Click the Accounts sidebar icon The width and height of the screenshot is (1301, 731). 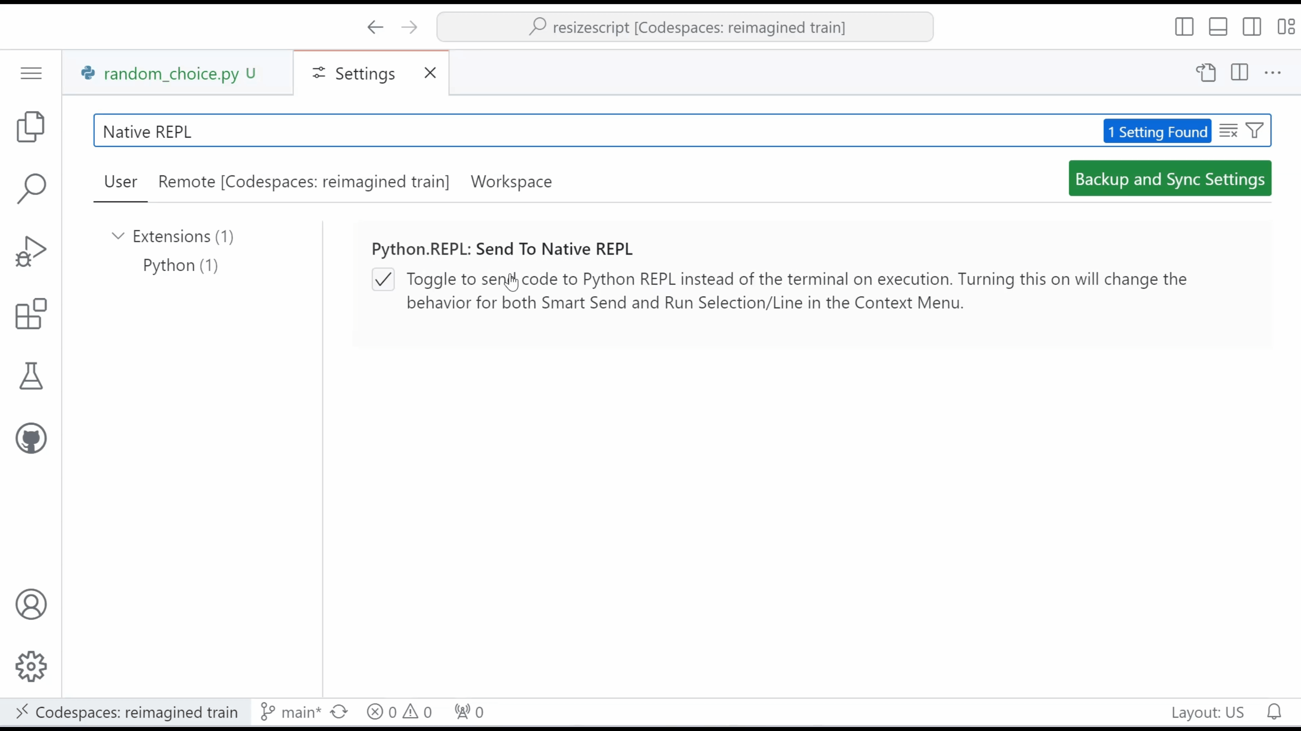(x=30, y=604)
